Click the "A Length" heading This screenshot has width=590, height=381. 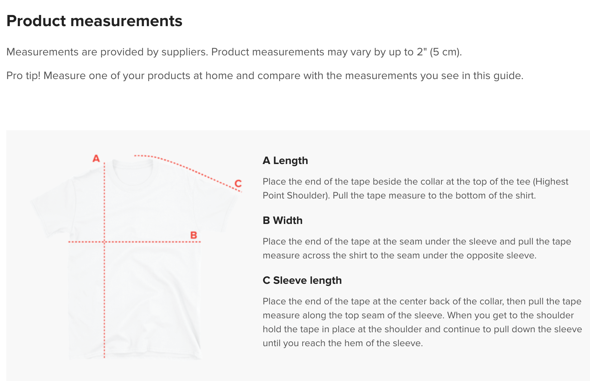[x=285, y=161]
